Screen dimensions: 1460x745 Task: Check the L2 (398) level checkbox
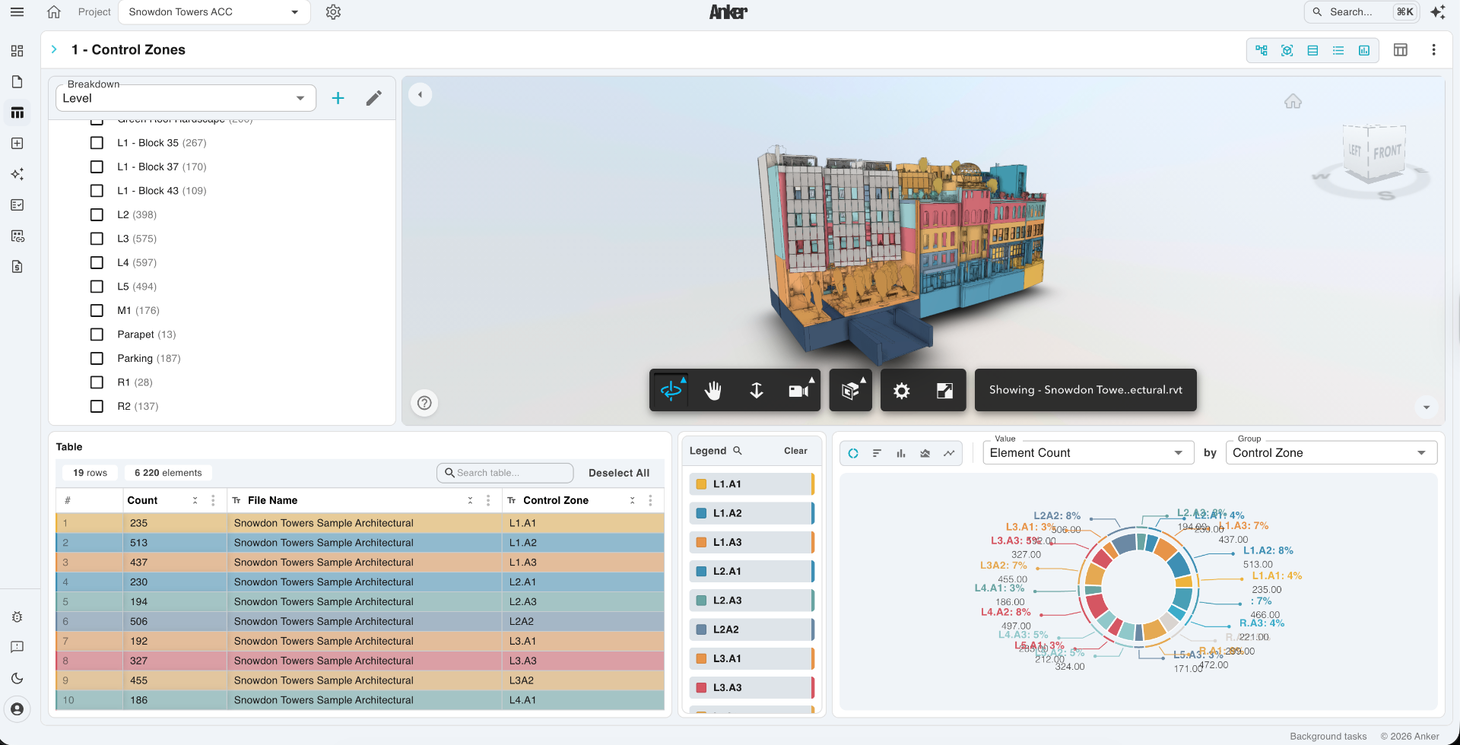click(x=97, y=214)
